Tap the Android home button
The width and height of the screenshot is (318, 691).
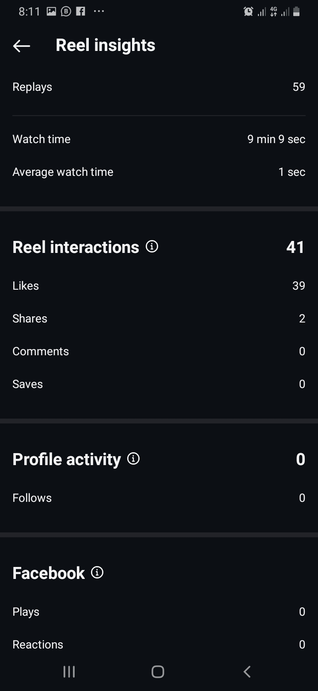point(158,672)
